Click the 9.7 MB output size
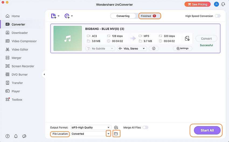229x142 pixels. click(148, 41)
